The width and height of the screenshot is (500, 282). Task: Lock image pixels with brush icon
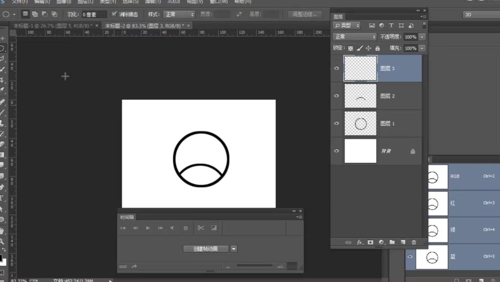359,48
